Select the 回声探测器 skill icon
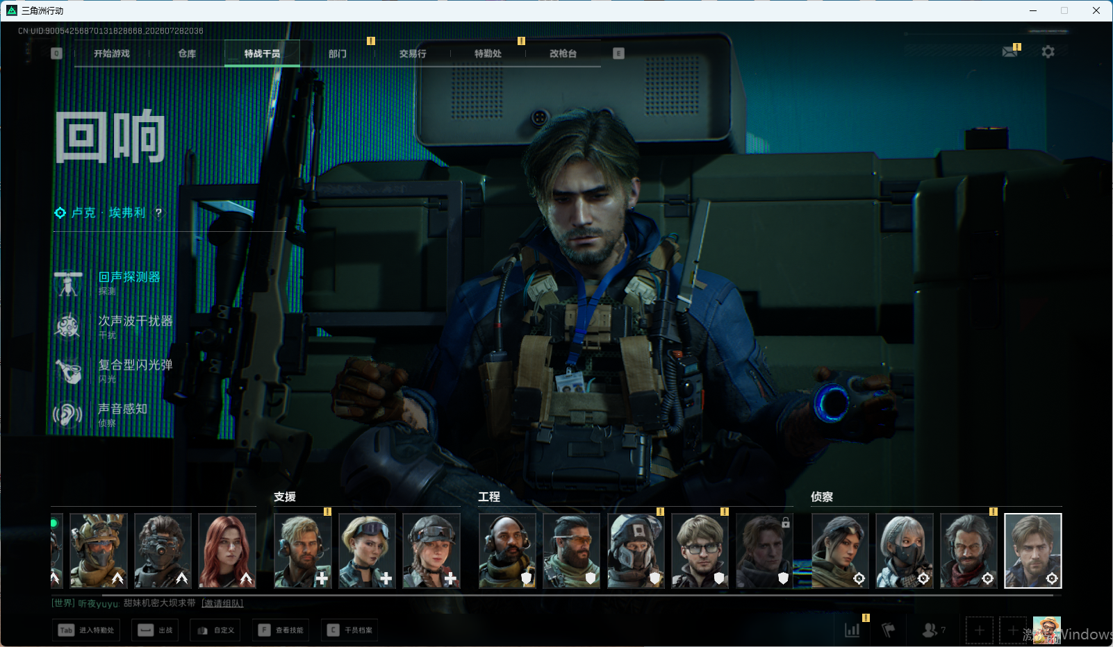Screen dimensions: 1113x647 (68, 283)
